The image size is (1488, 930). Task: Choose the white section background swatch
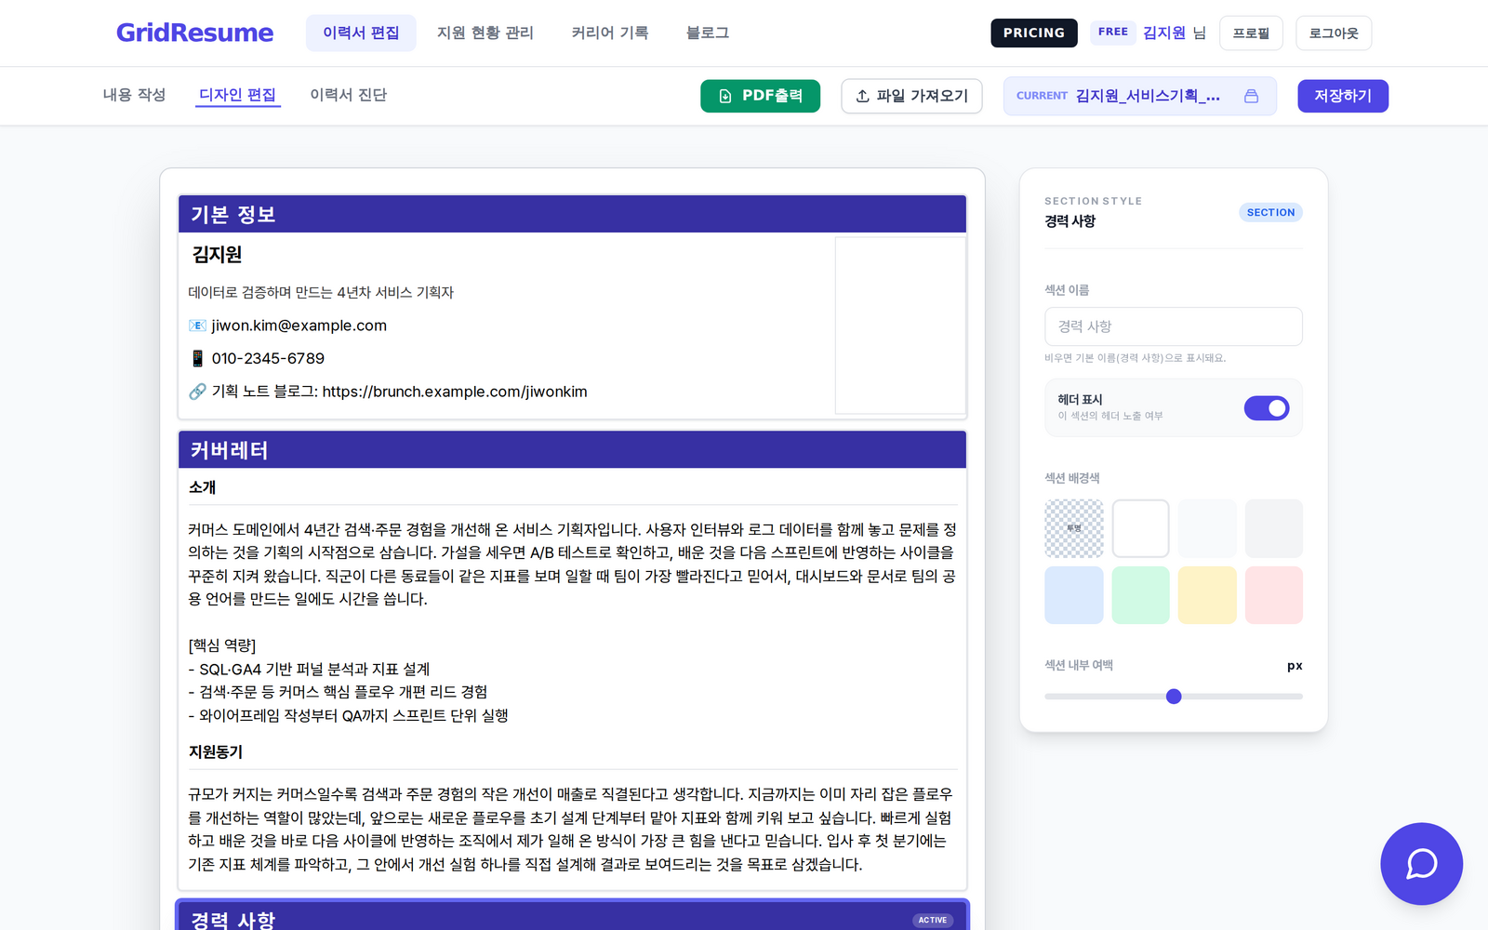tap(1140, 528)
